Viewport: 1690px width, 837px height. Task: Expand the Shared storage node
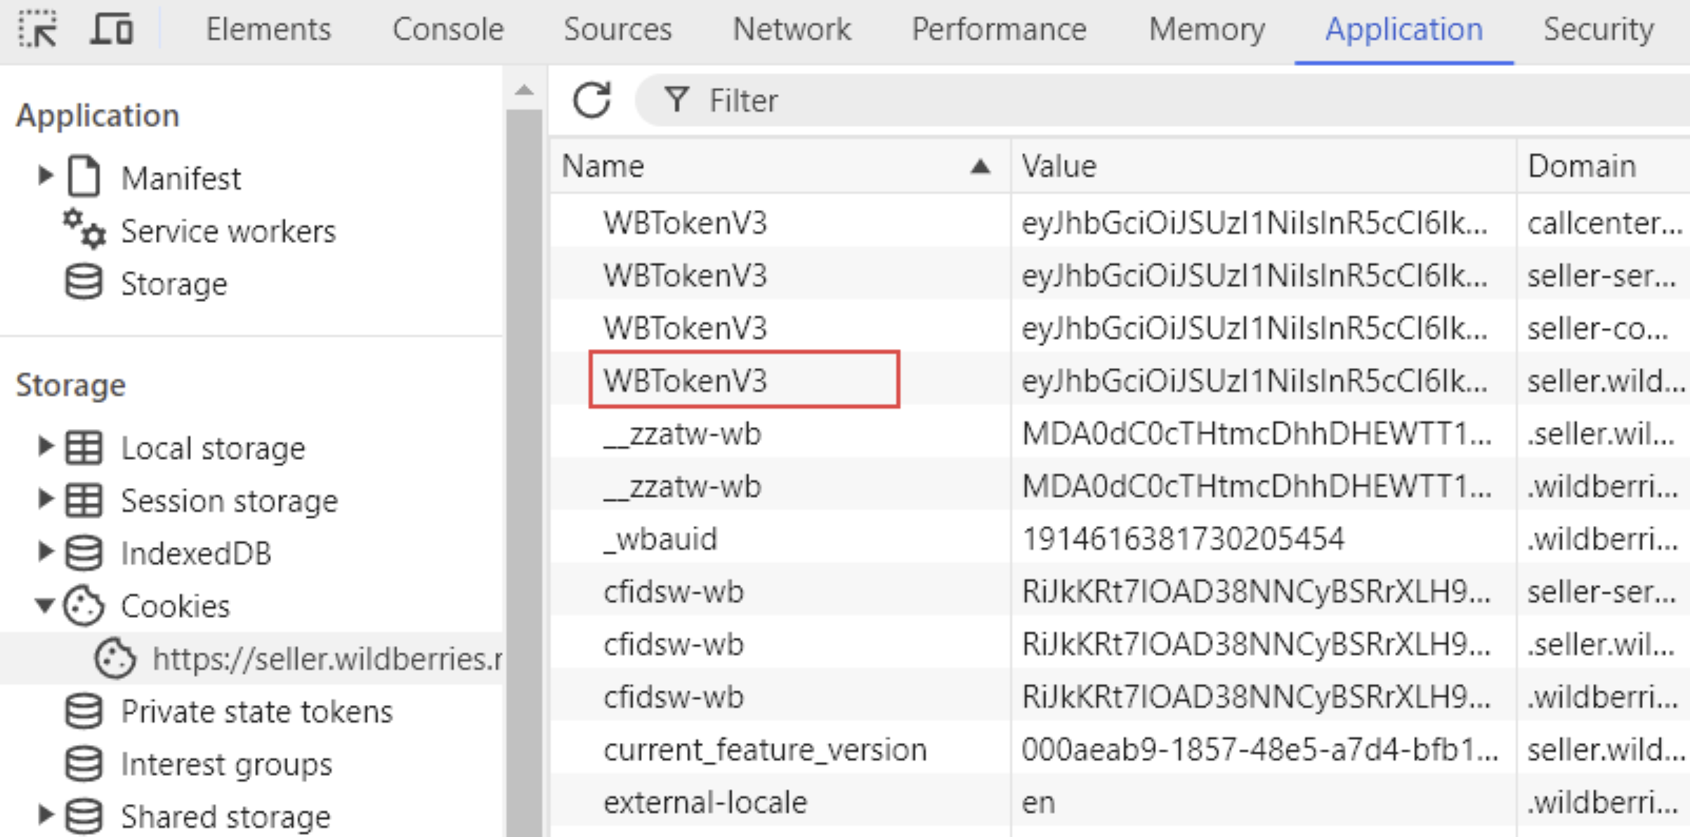pos(45,815)
